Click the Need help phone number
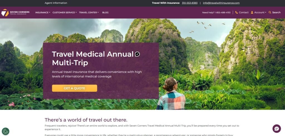 [x=222, y=13]
